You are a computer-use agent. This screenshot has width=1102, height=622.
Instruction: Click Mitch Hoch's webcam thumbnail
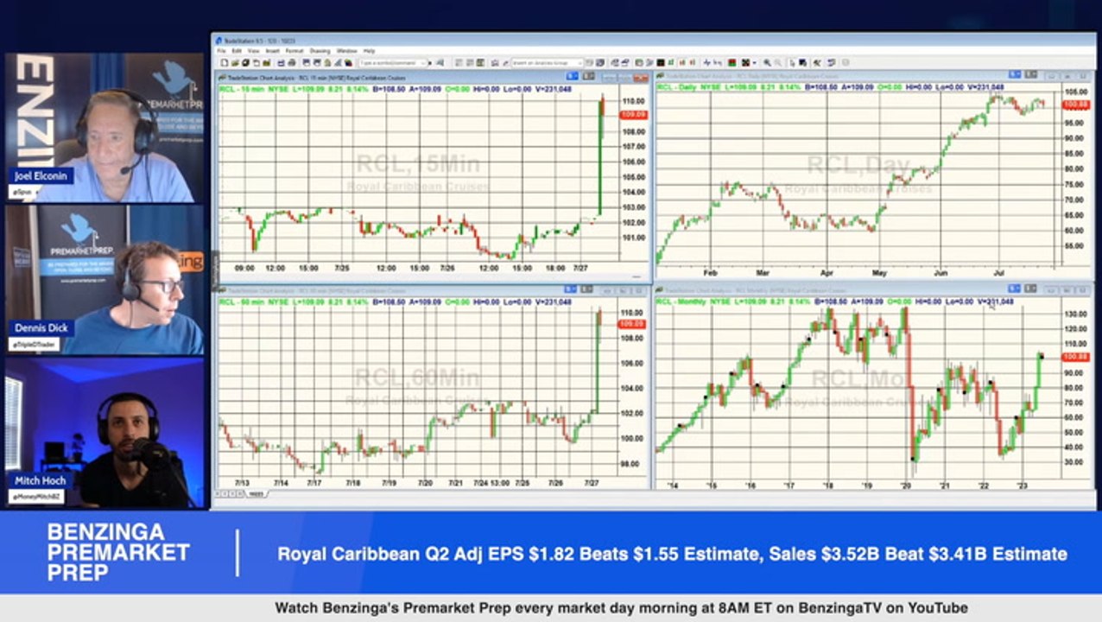point(104,432)
